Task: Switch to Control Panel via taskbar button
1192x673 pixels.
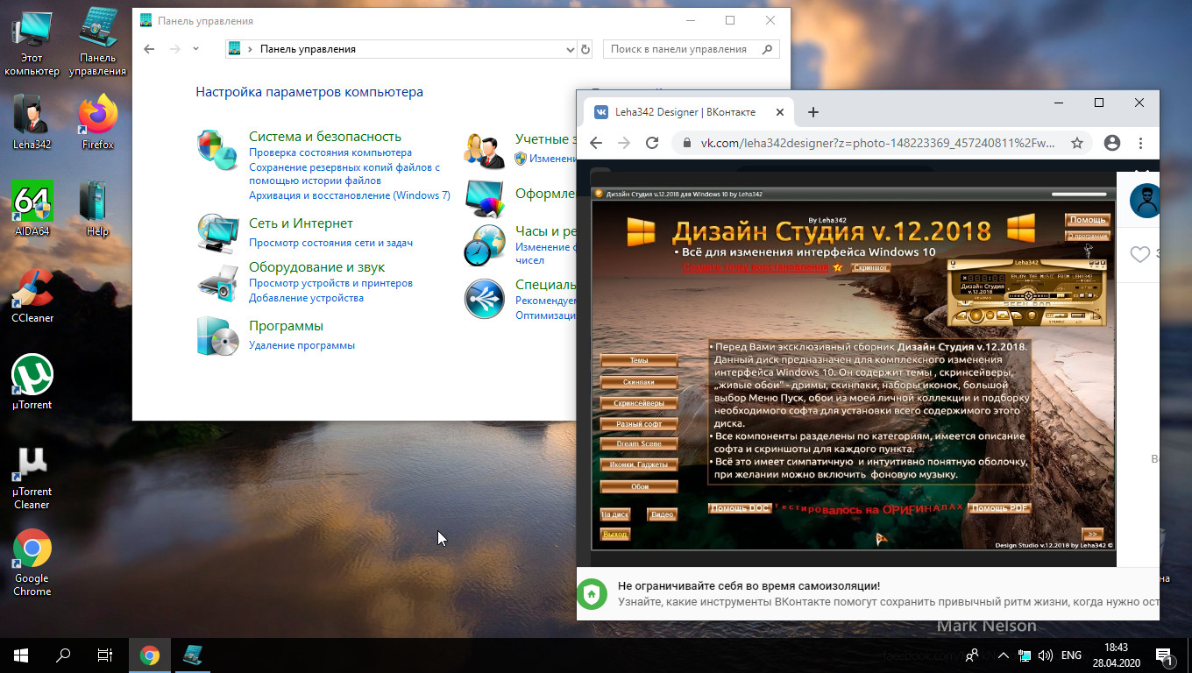Action: point(192,655)
